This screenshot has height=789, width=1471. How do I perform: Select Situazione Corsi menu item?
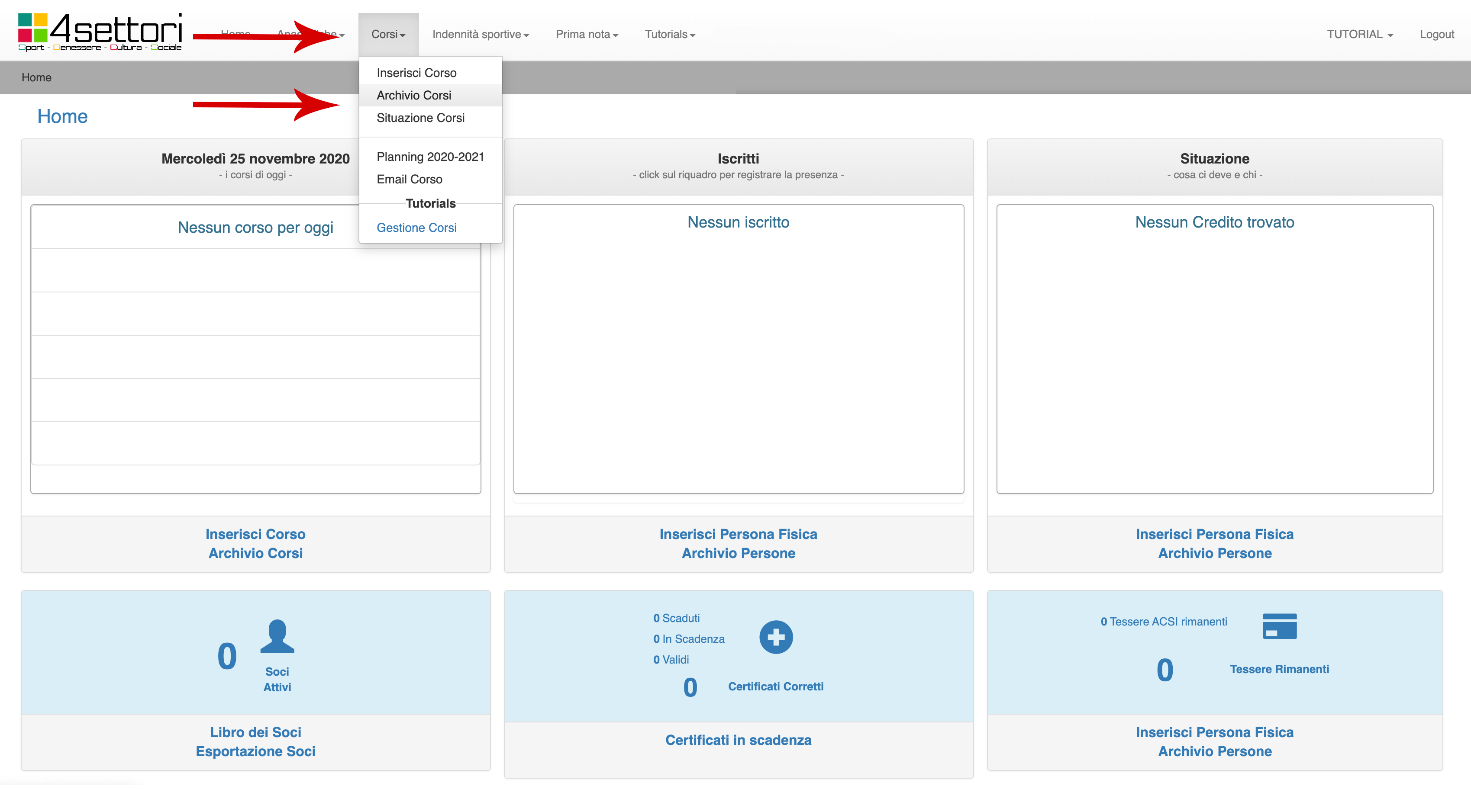coord(420,118)
